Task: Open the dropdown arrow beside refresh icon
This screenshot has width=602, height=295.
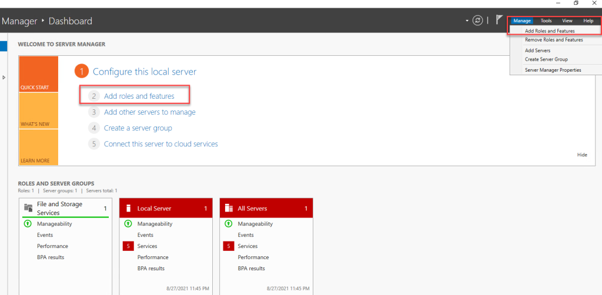Action: coord(467,21)
